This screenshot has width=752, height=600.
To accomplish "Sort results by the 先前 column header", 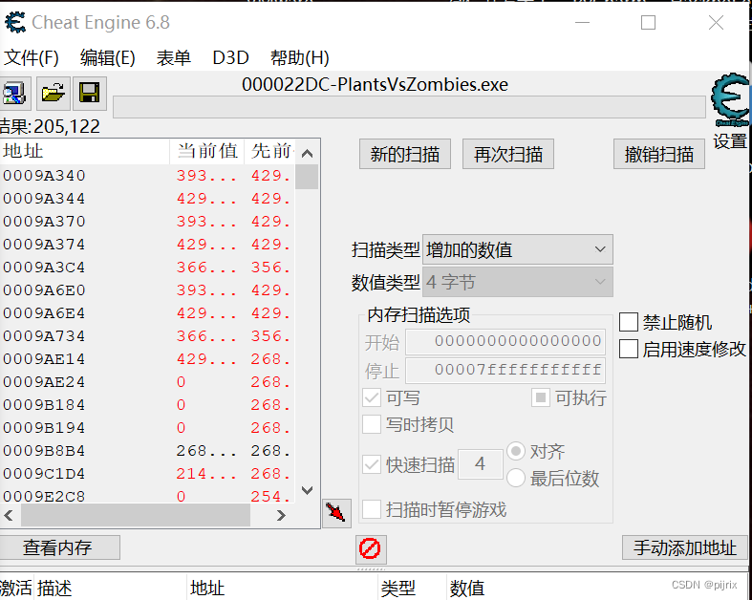I will point(270,151).
